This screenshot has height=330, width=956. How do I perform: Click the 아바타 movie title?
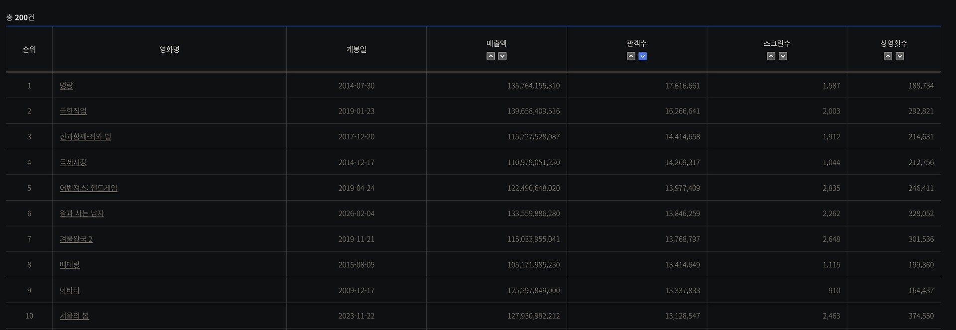[x=69, y=290]
